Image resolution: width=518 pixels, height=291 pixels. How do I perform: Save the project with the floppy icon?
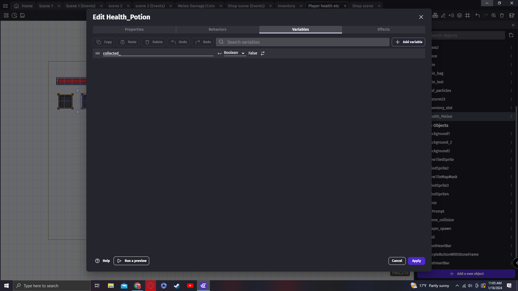[22, 16]
